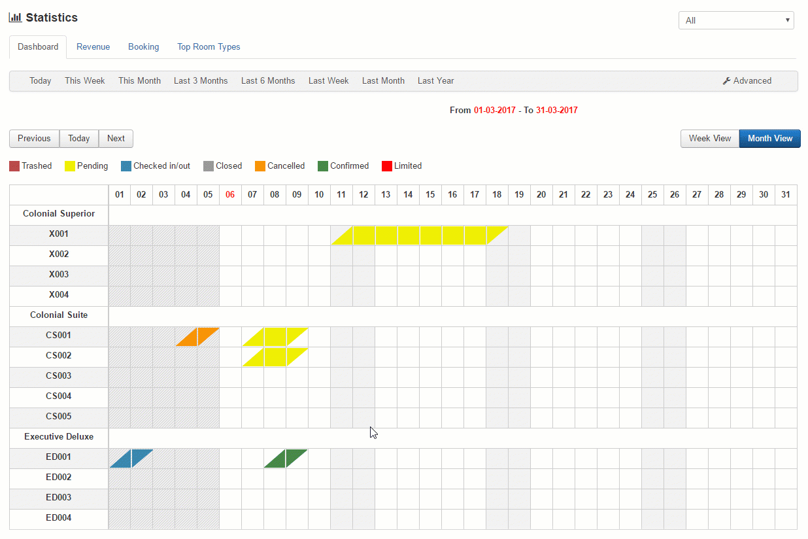
Task: Open the All filter dropdown
Action: tap(736, 20)
